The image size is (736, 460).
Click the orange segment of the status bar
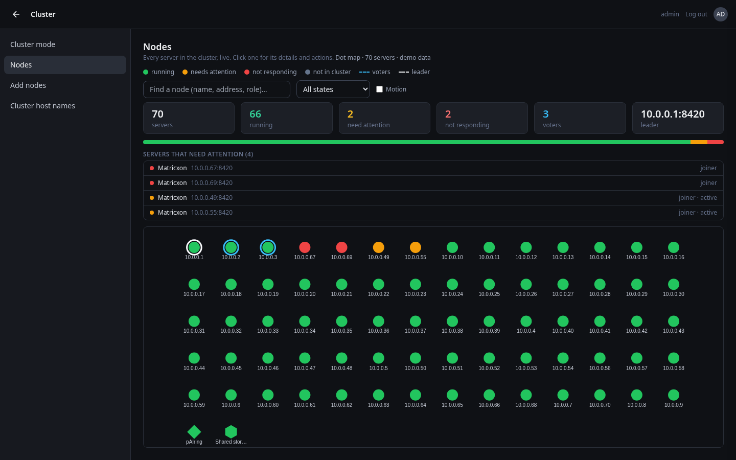(x=699, y=142)
